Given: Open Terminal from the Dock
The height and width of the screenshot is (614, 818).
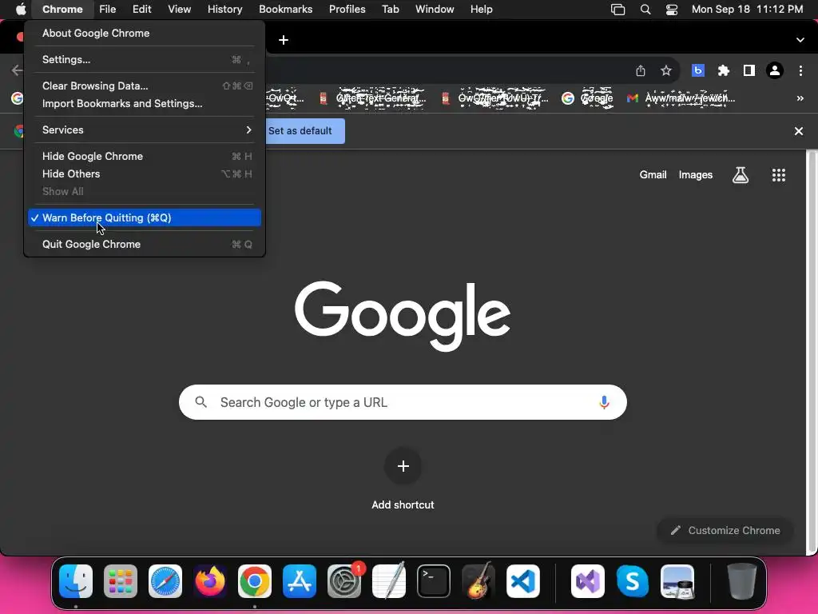Looking at the screenshot, I should click(x=434, y=581).
